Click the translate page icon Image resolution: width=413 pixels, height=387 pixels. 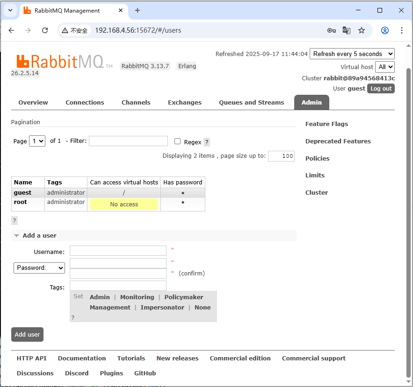pyautogui.click(x=346, y=30)
